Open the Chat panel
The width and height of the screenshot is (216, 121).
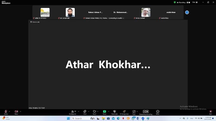(85, 112)
